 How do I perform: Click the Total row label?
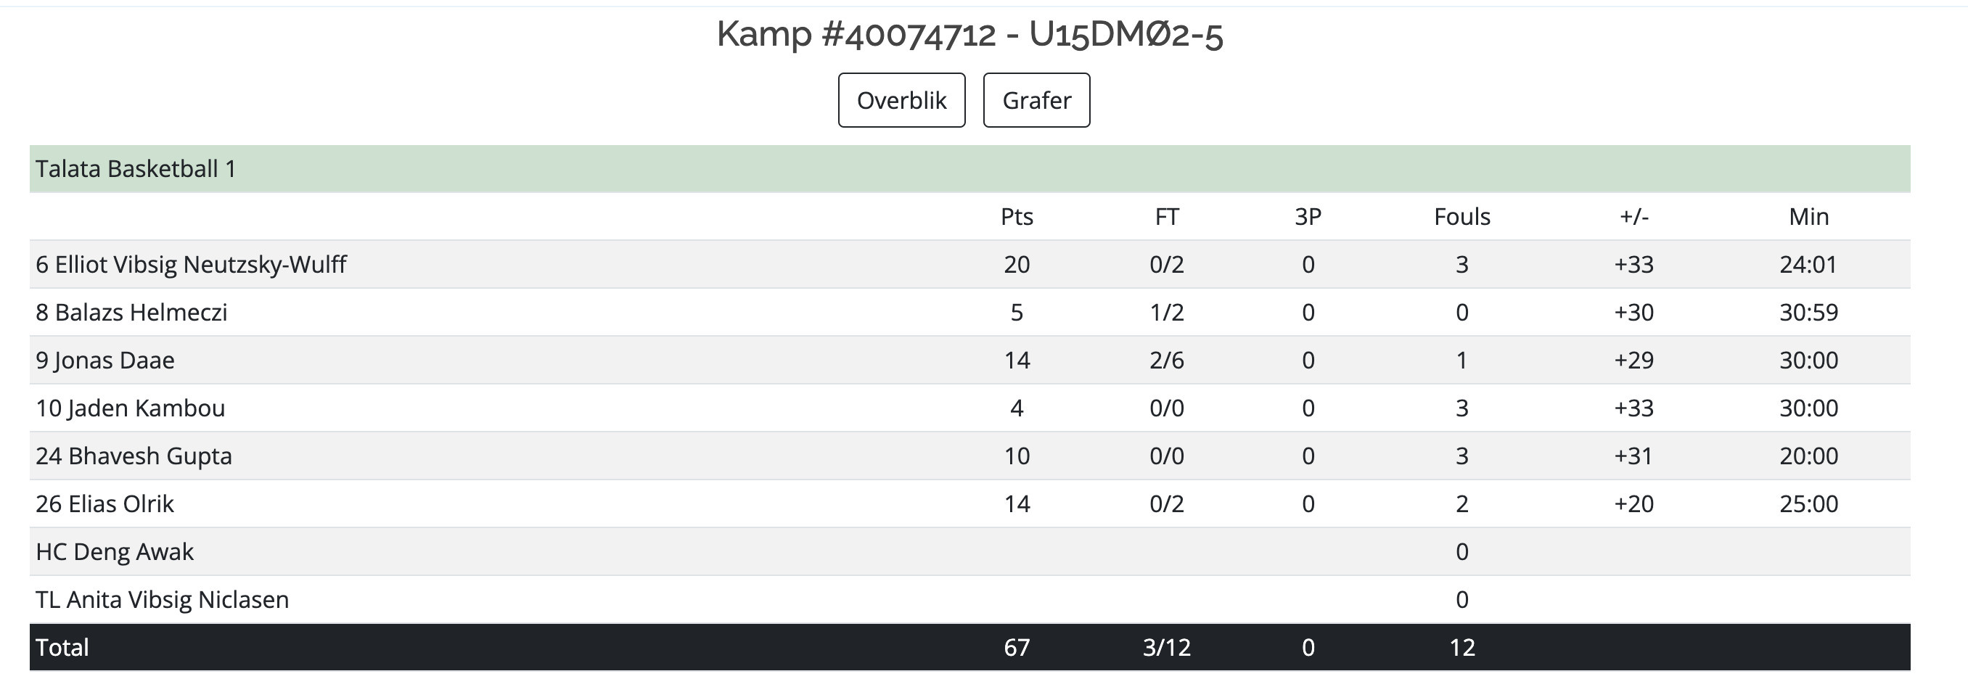point(62,648)
